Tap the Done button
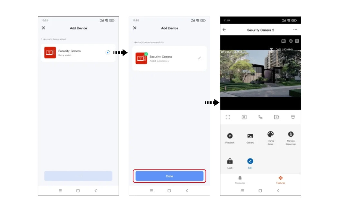This screenshot has width=340, height=200. point(170,176)
